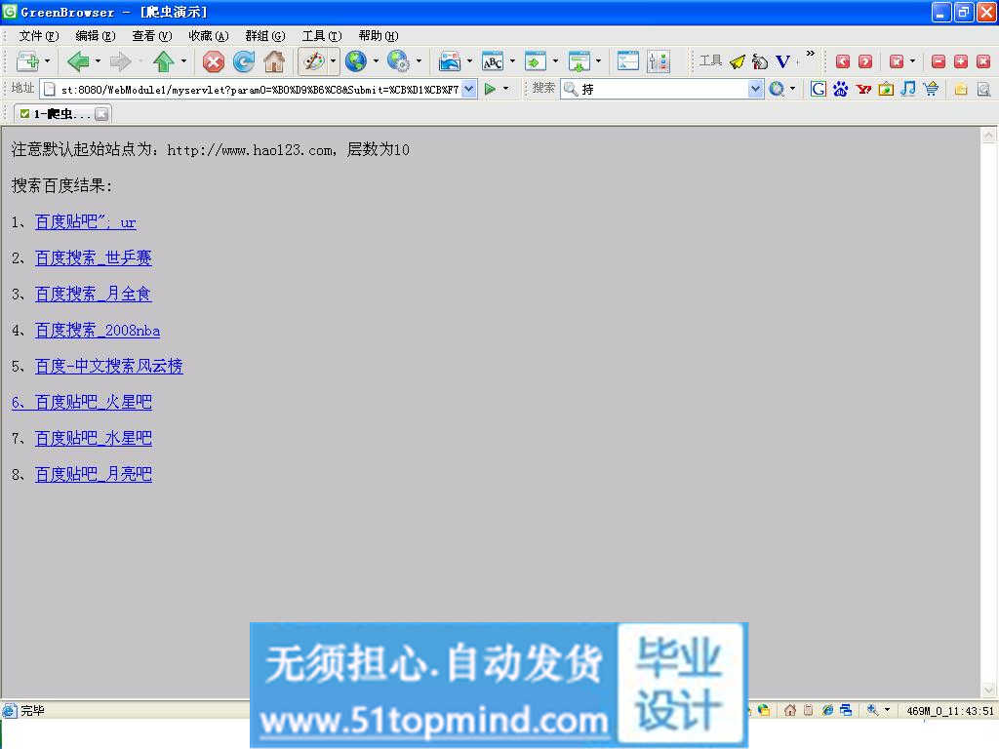Image resolution: width=999 pixels, height=749 pixels.
Task: Click the Google G search icon
Action: coord(819,89)
